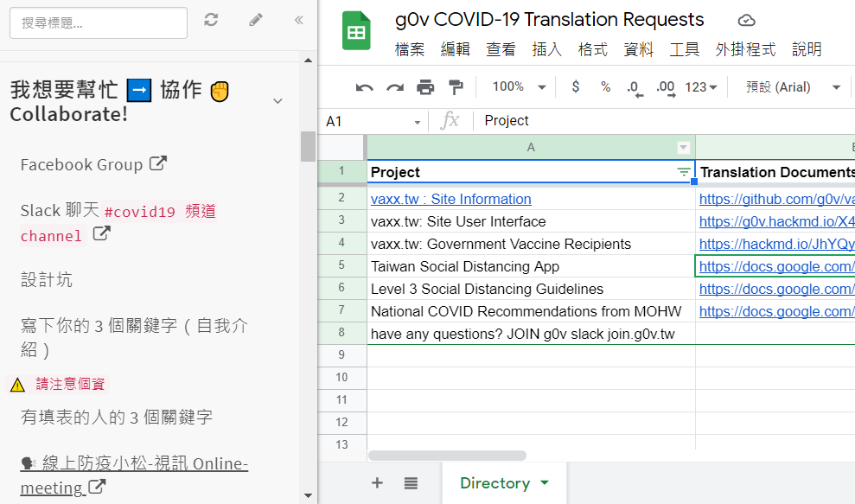Select cell Taiwan Social Distancing App
The image size is (855, 504).
tap(531, 266)
